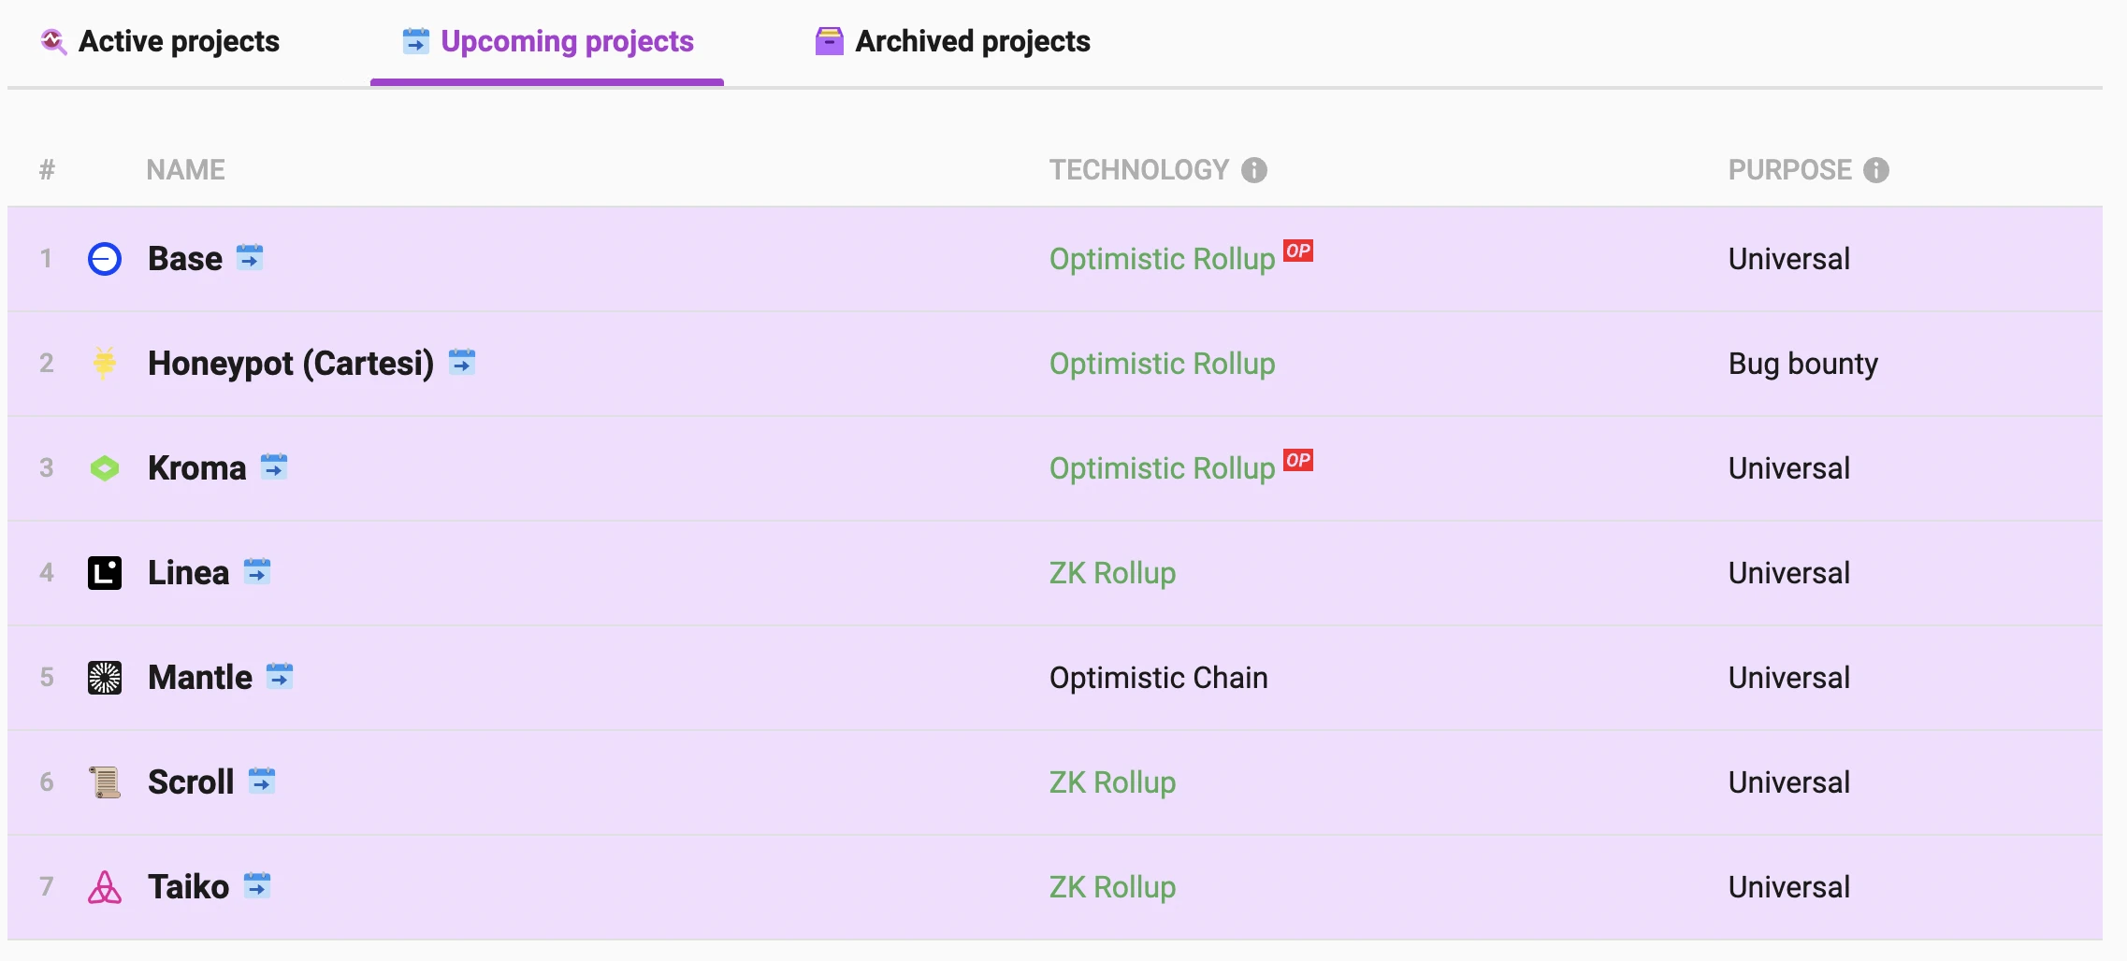Screen dimensions: 2127x961
Task: Click Optimistic Rollup link in Base row
Action: tap(1162, 259)
